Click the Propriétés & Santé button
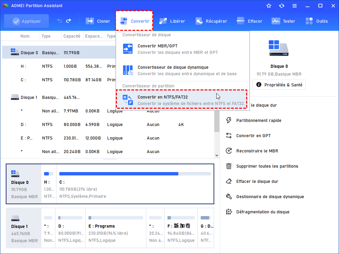Viewport: 339px width, 254px height. click(x=279, y=85)
